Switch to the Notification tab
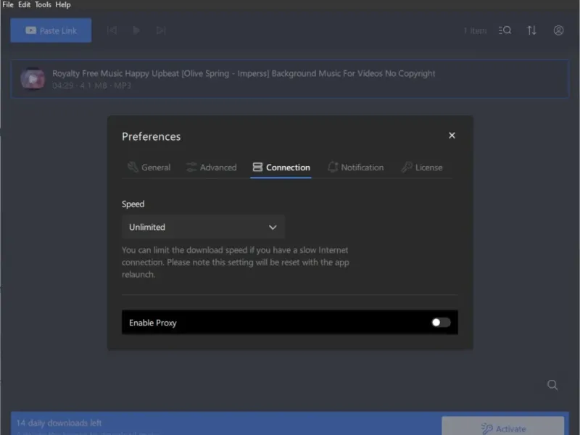 356,167
